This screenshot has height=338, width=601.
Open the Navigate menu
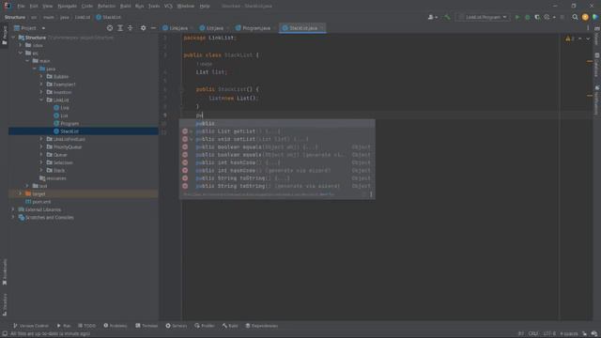(x=67, y=6)
